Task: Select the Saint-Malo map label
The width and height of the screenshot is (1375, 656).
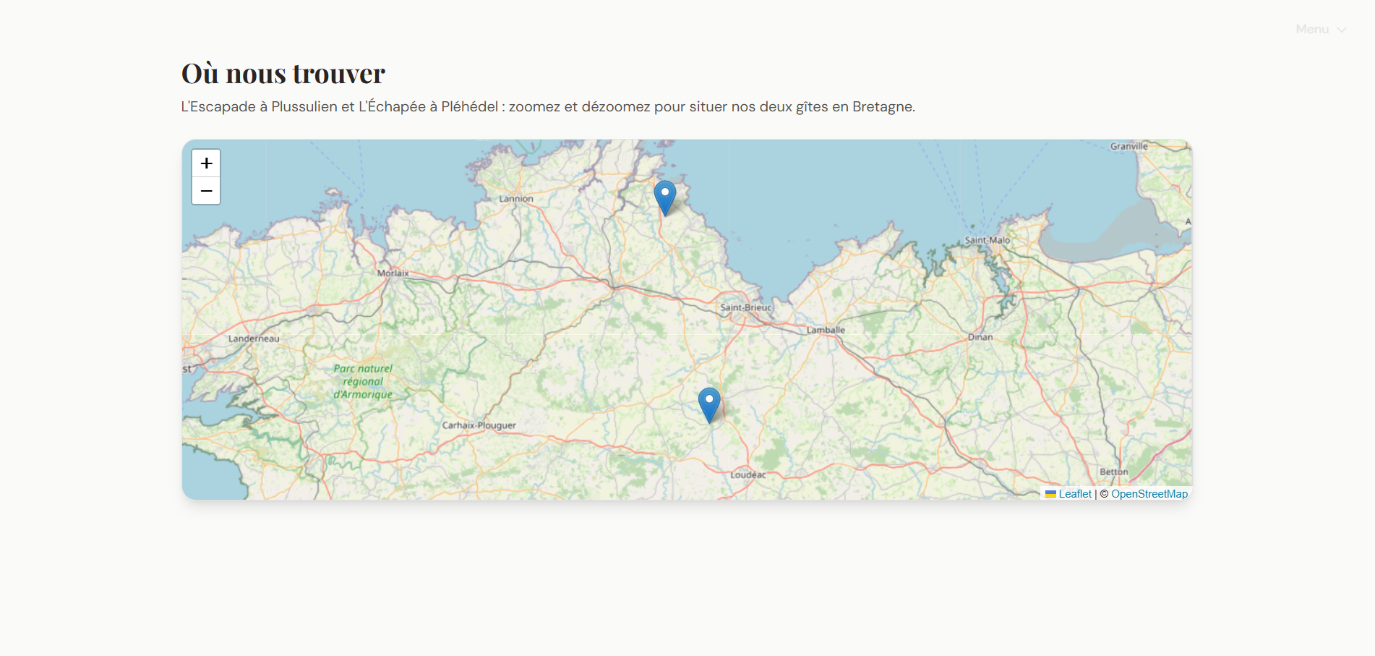Action: pos(987,240)
